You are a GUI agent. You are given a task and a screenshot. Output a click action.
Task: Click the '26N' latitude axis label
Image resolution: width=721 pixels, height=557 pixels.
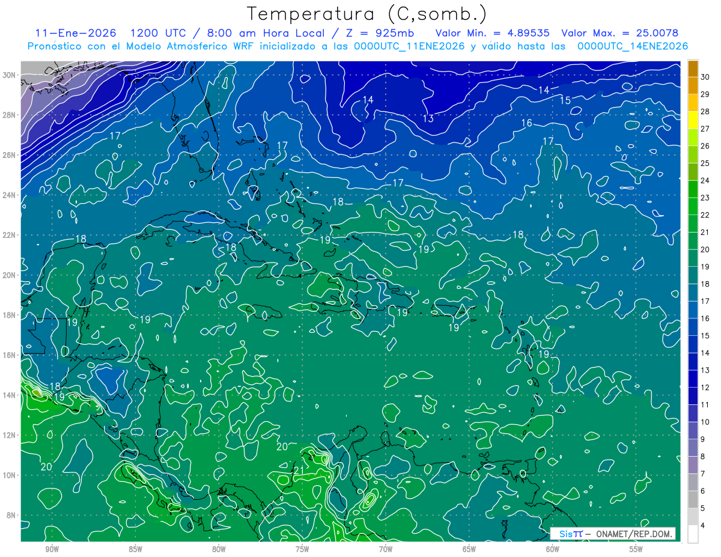tap(10, 155)
